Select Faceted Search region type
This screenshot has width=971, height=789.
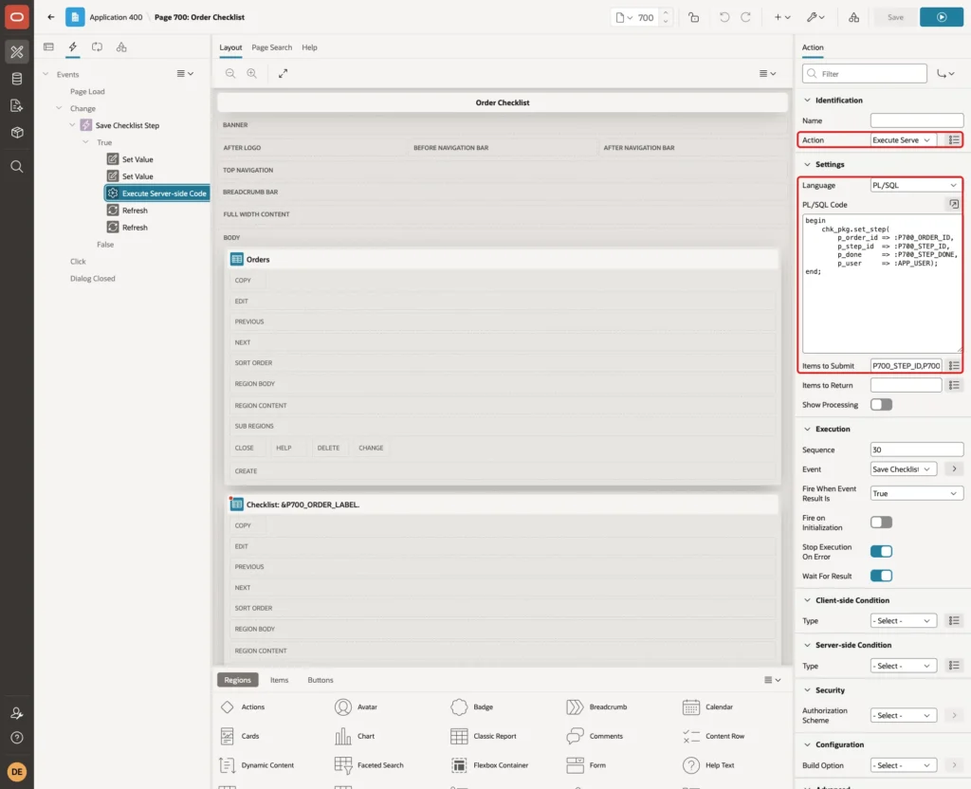[x=369, y=765]
